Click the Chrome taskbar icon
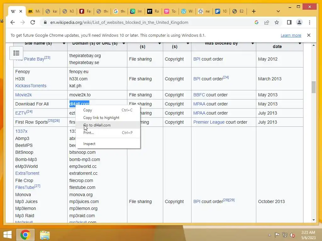Viewport: 322px width, 241px height. tap(25, 235)
